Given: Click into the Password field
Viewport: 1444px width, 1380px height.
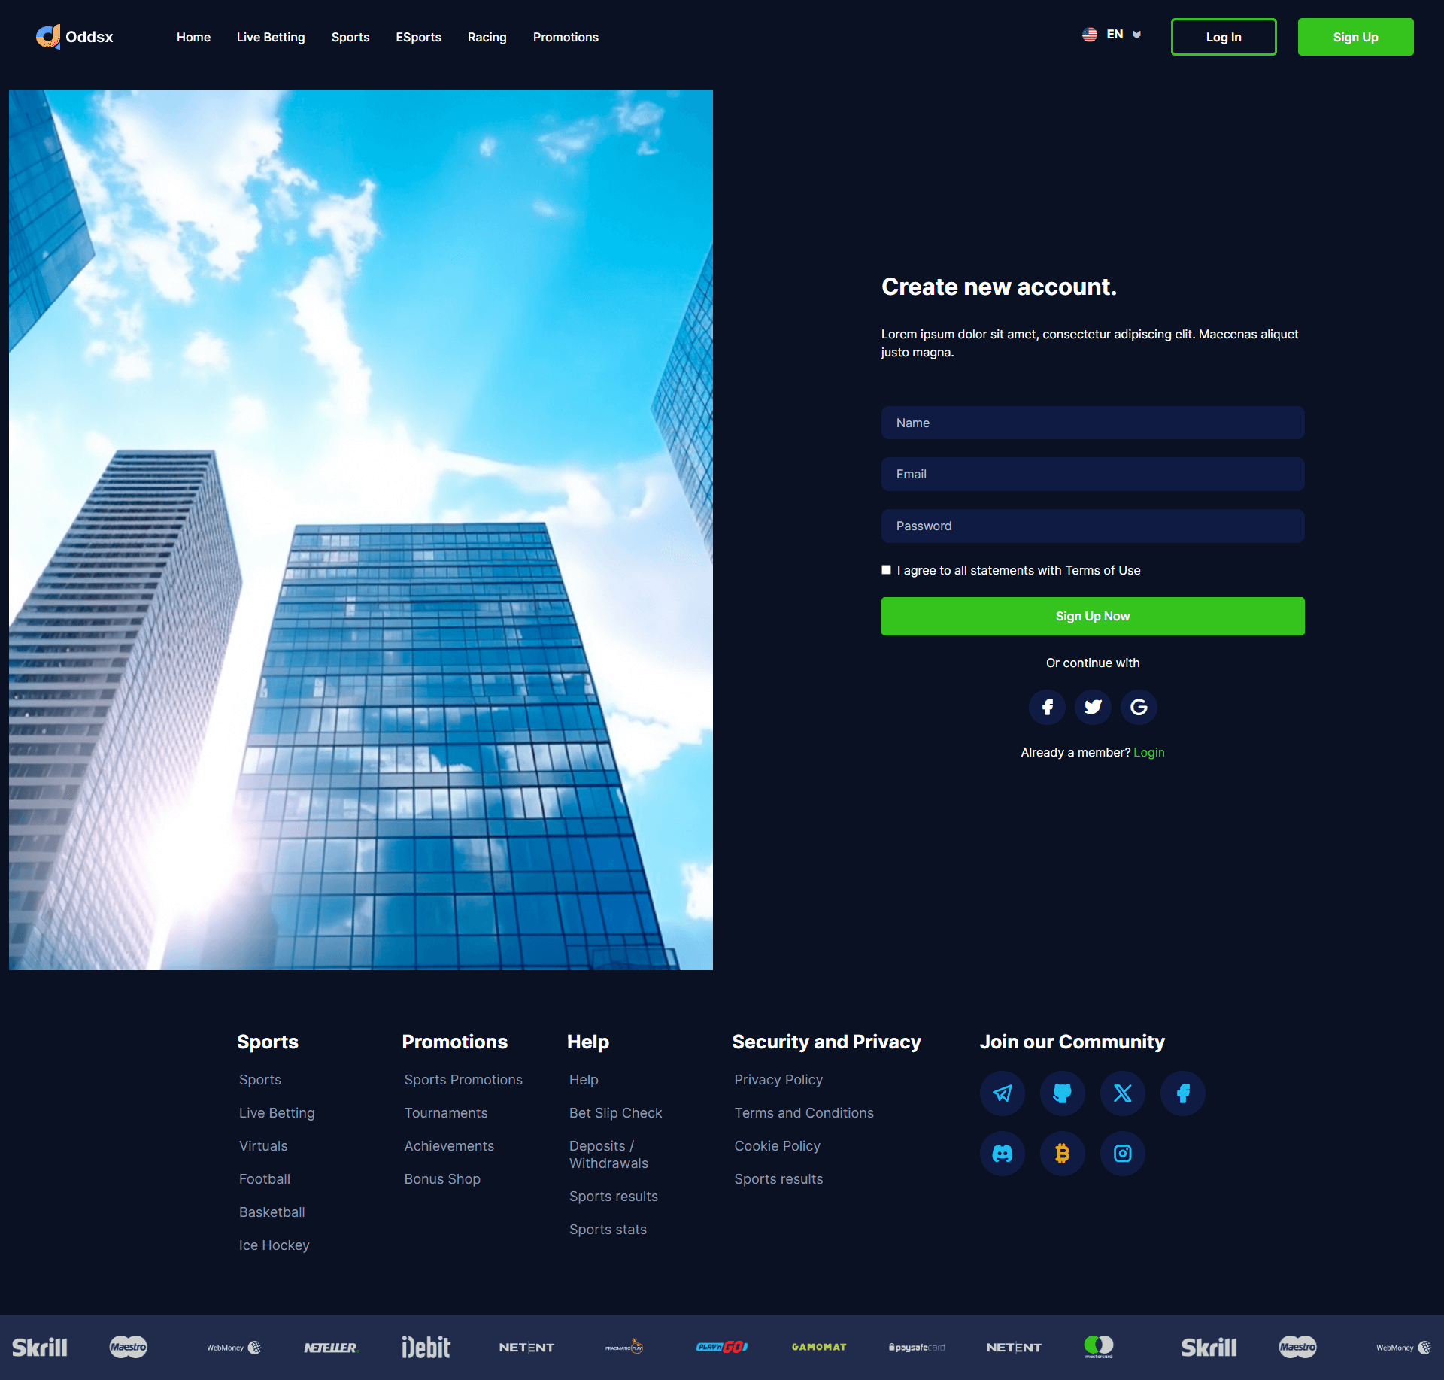Looking at the screenshot, I should (x=1092, y=526).
